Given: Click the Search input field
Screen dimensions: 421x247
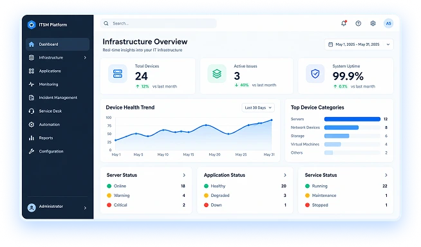Looking at the screenshot, I should 158,23.
